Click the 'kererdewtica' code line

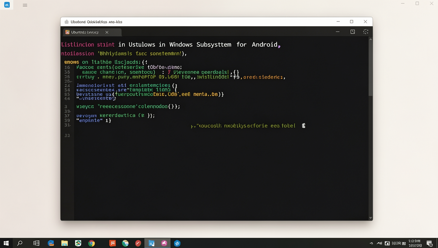pos(116,116)
